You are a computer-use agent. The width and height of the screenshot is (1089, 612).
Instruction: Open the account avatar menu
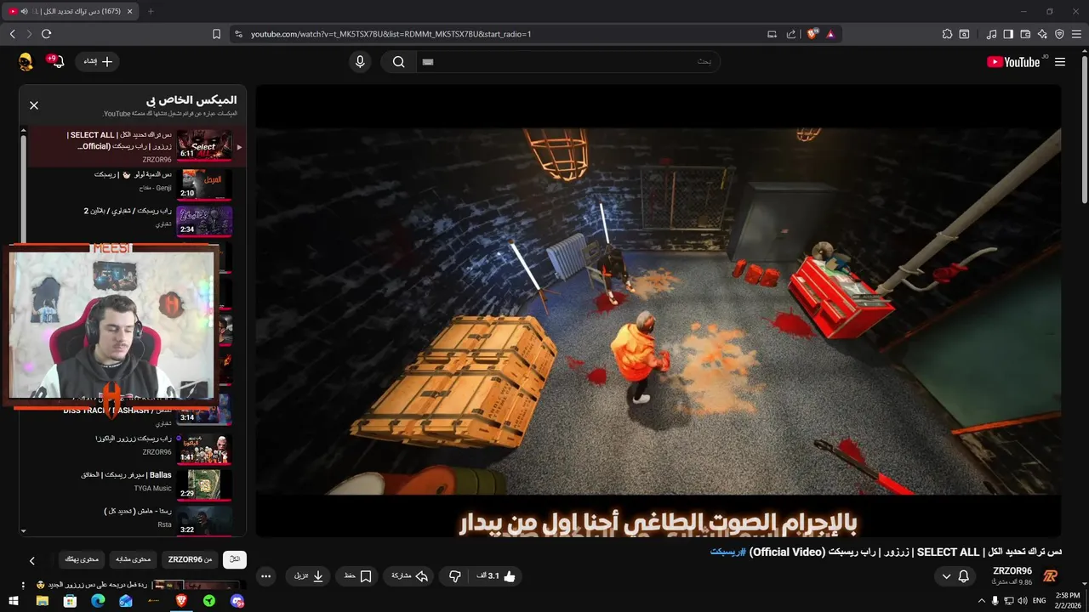pos(26,62)
